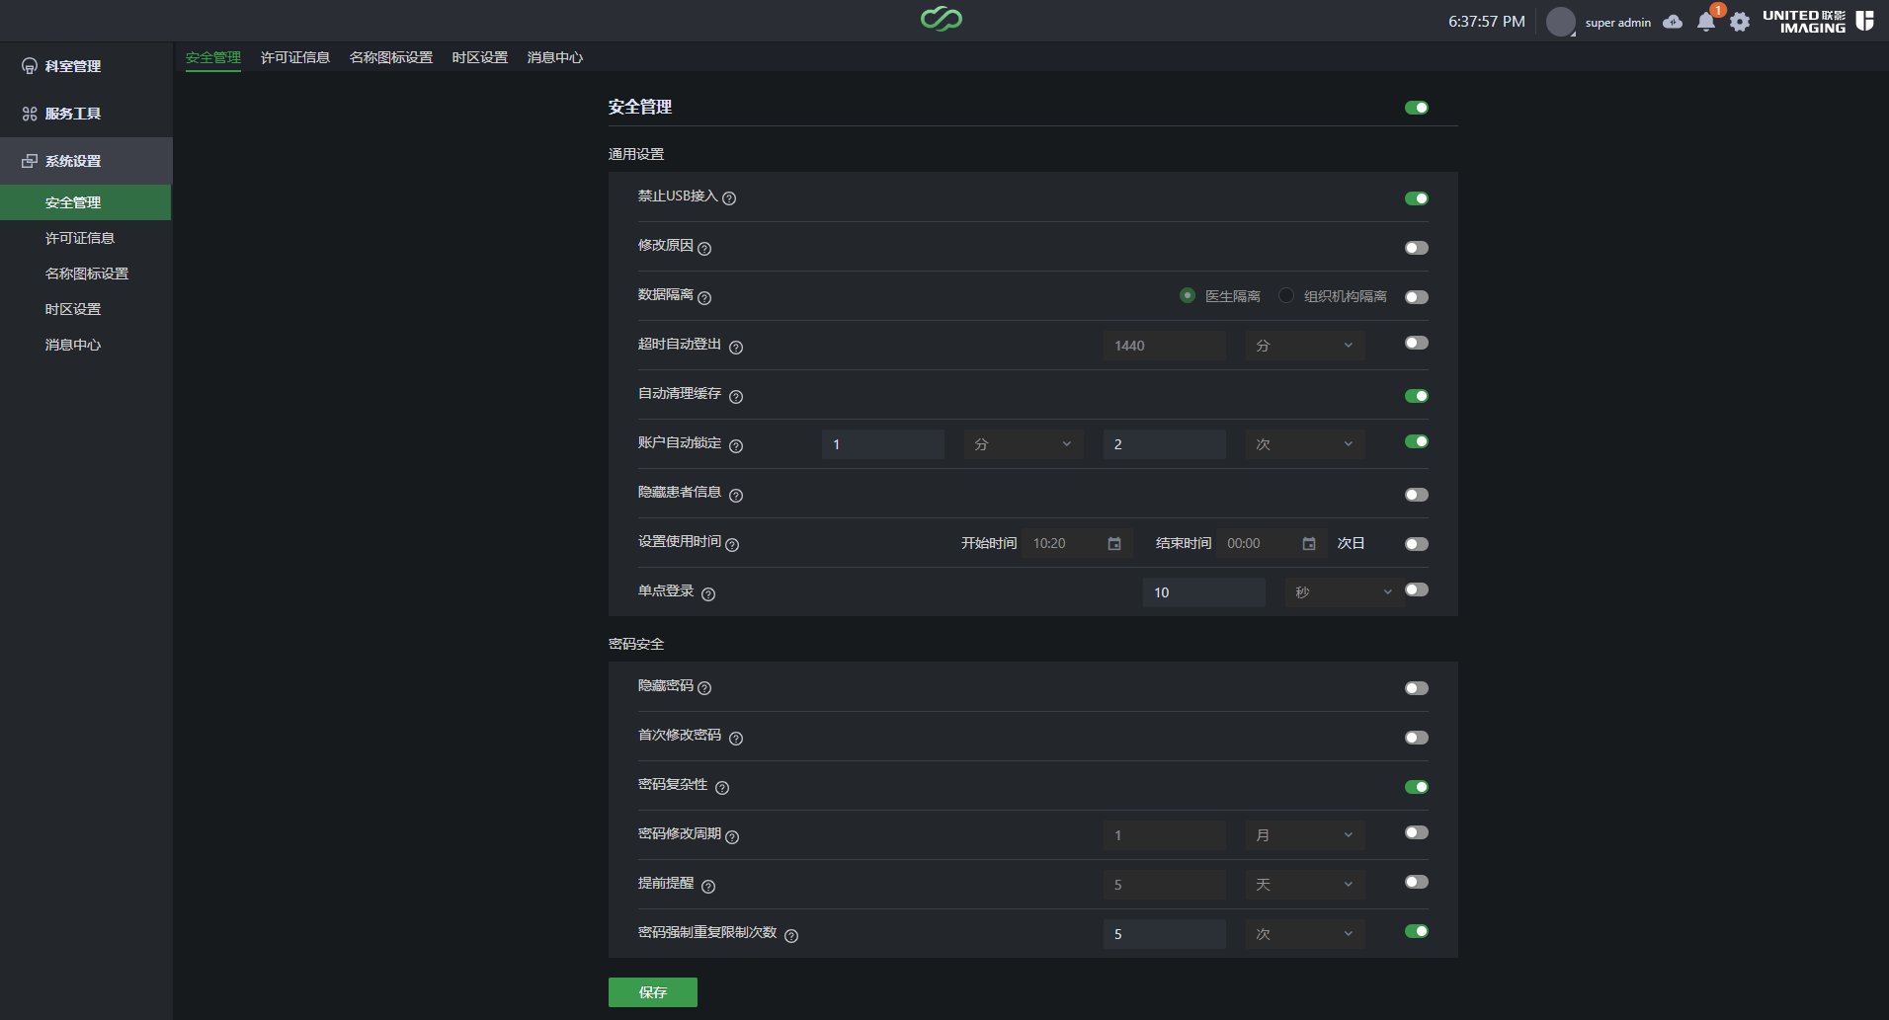Image resolution: width=1889 pixels, height=1020 pixels.
Task: Turn off 密码复杂性 toggle
Action: 1416,787
